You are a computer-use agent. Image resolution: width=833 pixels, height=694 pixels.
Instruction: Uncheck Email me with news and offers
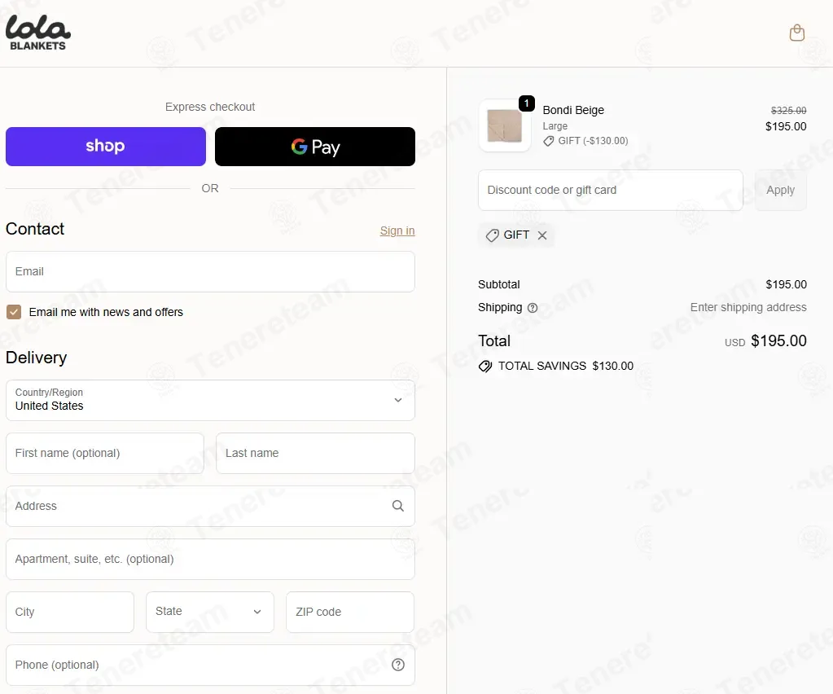pyautogui.click(x=14, y=312)
